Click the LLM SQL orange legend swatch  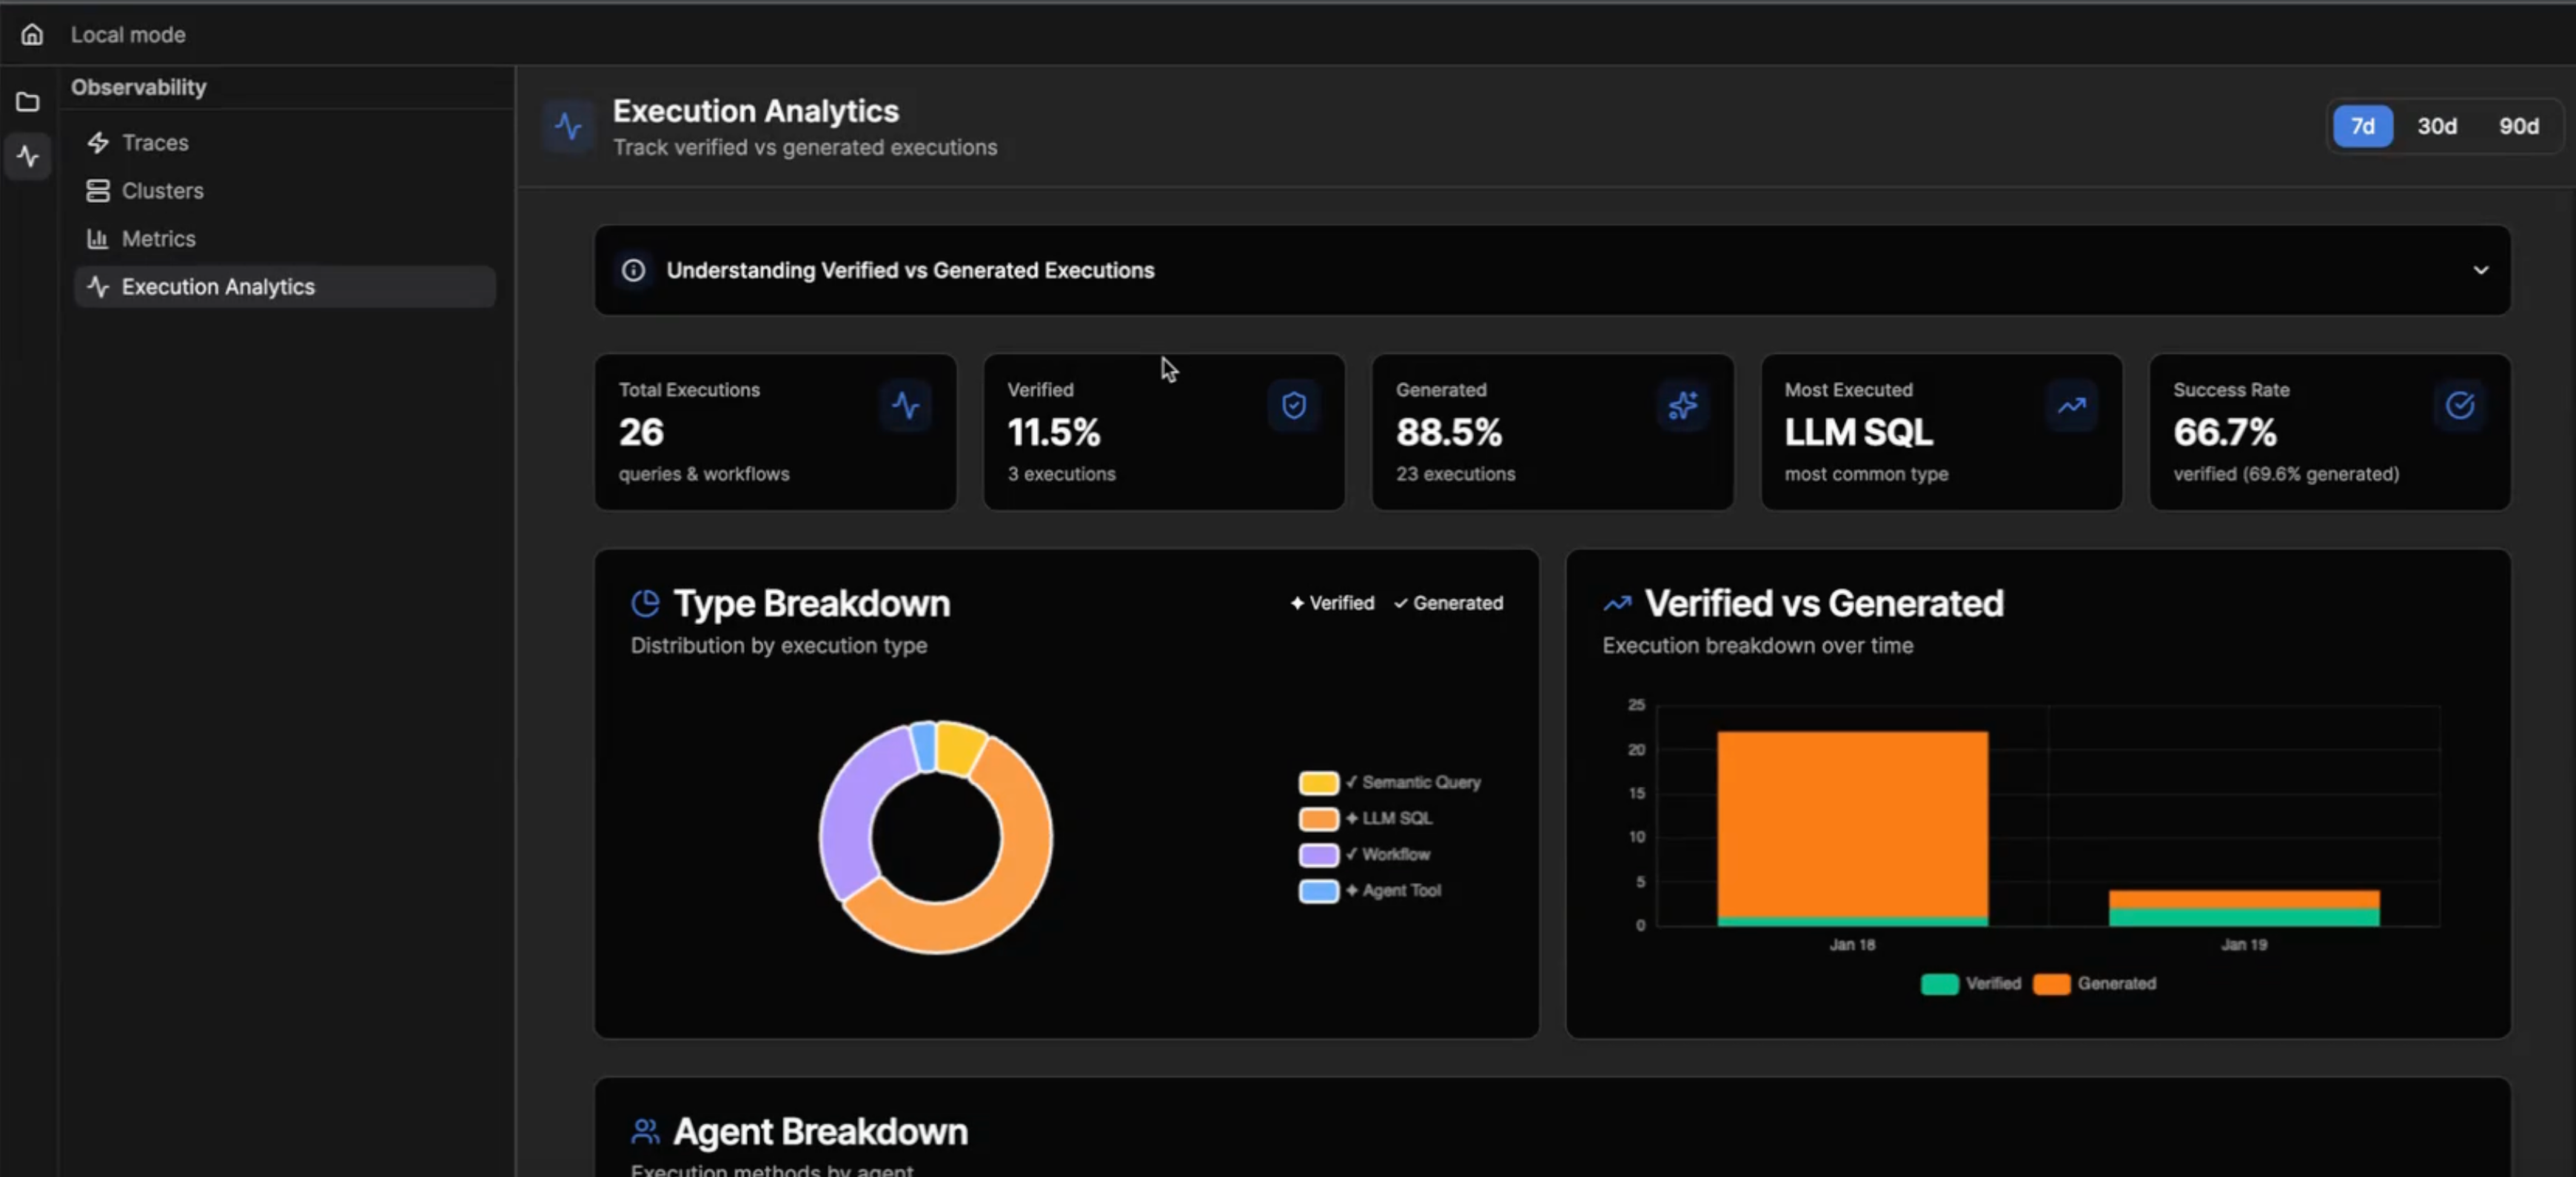point(1318,818)
